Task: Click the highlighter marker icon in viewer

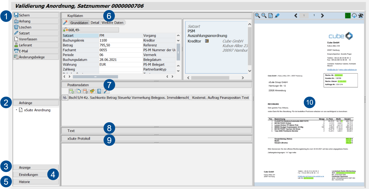Action: tap(277, 16)
